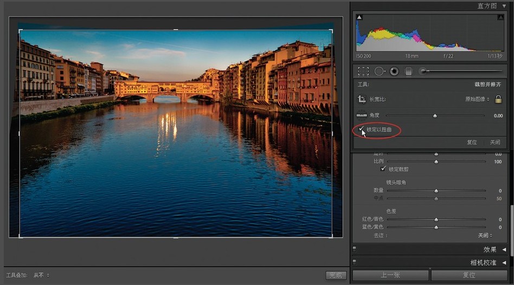The height and width of the screenshot is (285, 514).
Task: Toggle the 效果 panel on/off switch
Action: point(355,249)
